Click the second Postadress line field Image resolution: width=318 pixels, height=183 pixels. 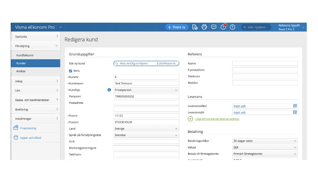(146, 109)
